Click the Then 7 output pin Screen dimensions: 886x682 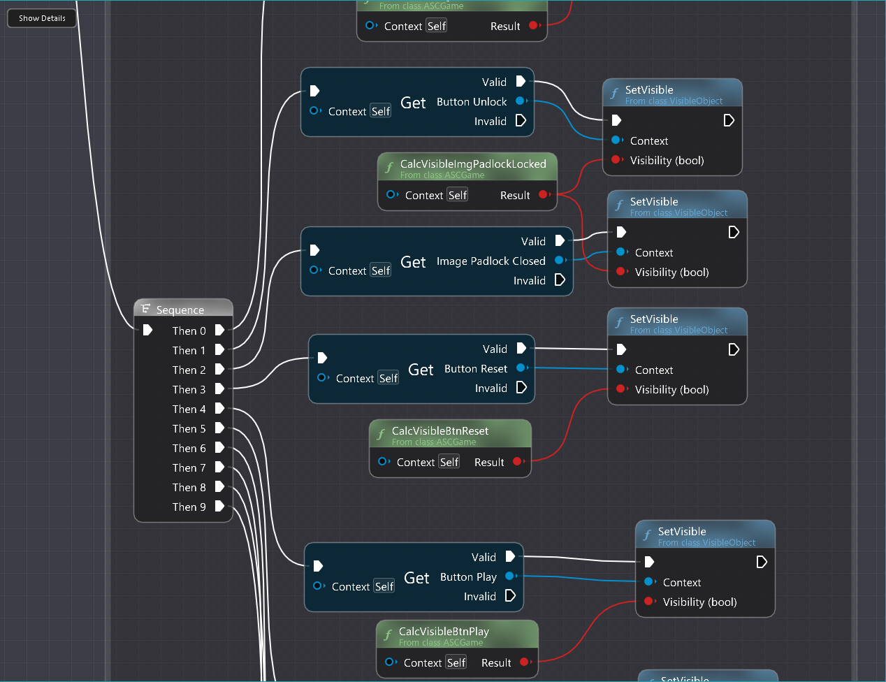(219, 467)
